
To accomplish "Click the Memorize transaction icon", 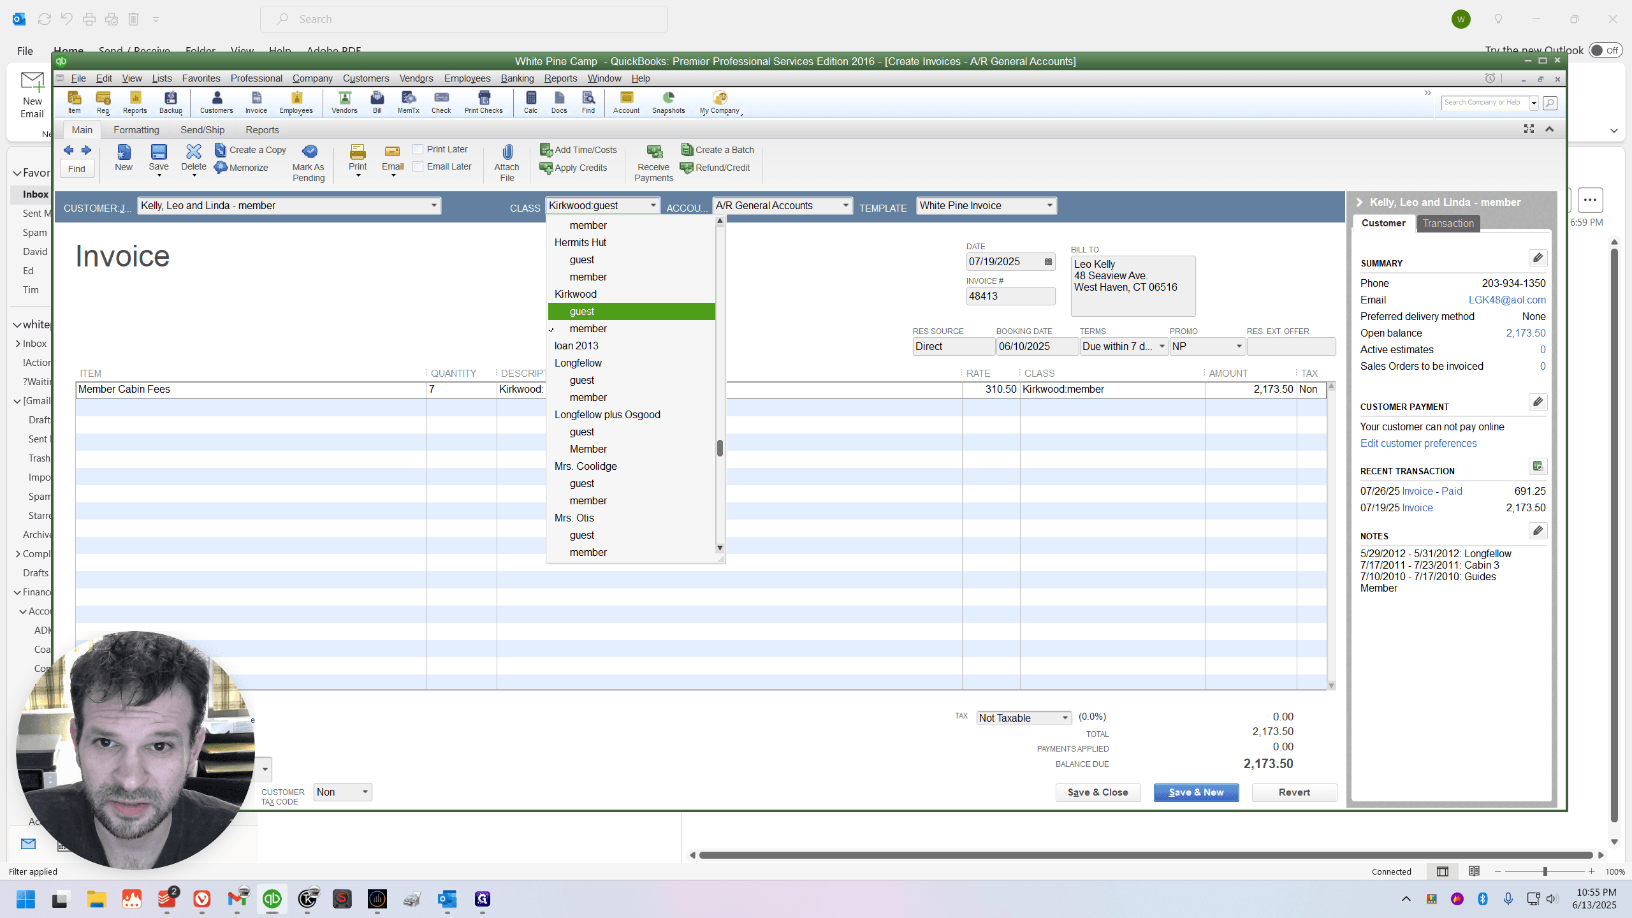I will tap(221, 168).
